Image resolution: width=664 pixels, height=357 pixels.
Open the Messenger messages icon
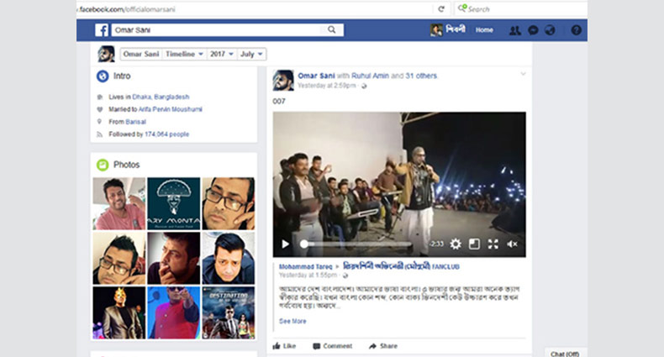[533, 30]
